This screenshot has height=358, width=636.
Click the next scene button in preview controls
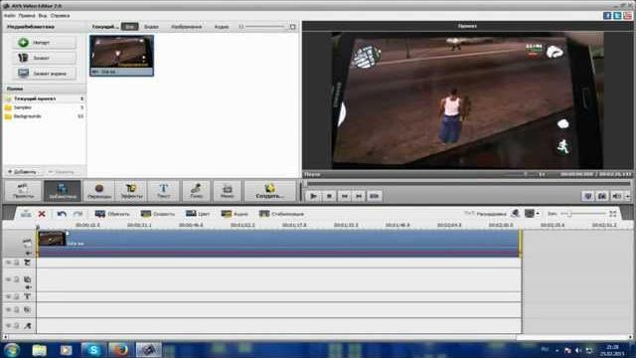(374, 197)
